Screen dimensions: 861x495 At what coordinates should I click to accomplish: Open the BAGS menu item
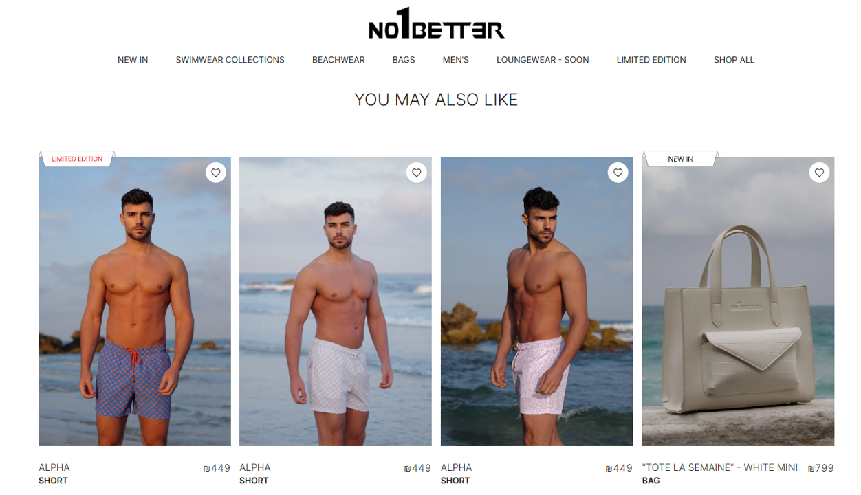click(x=404, y=60)
